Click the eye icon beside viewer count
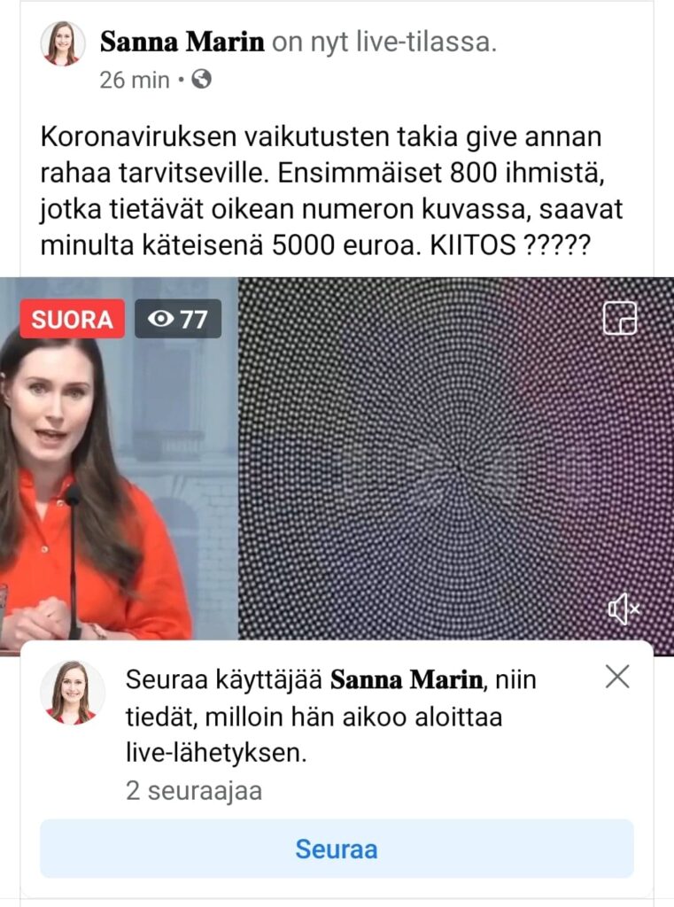The image size is (674, 907). pyautogui.click(x=160, y=319)
